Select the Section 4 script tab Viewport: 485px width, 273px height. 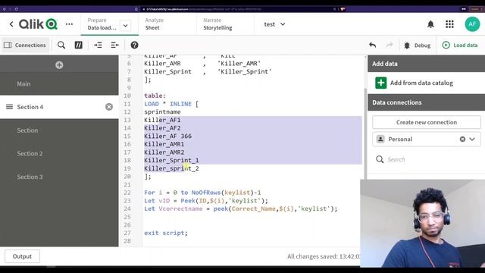point(59,107)
